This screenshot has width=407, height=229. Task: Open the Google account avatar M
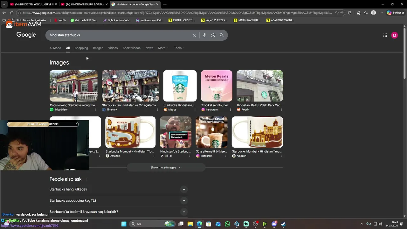(x=394, y=35)
